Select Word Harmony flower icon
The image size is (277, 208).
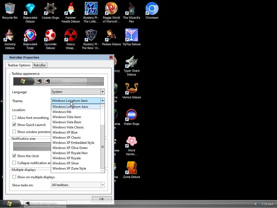click(x=132, y=145)
